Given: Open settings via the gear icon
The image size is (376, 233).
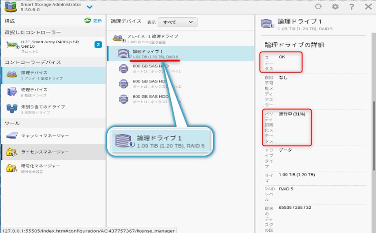Looking at the screenshot, I should point(335,7).
